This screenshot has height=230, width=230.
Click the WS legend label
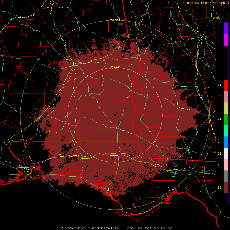[219, 142]
